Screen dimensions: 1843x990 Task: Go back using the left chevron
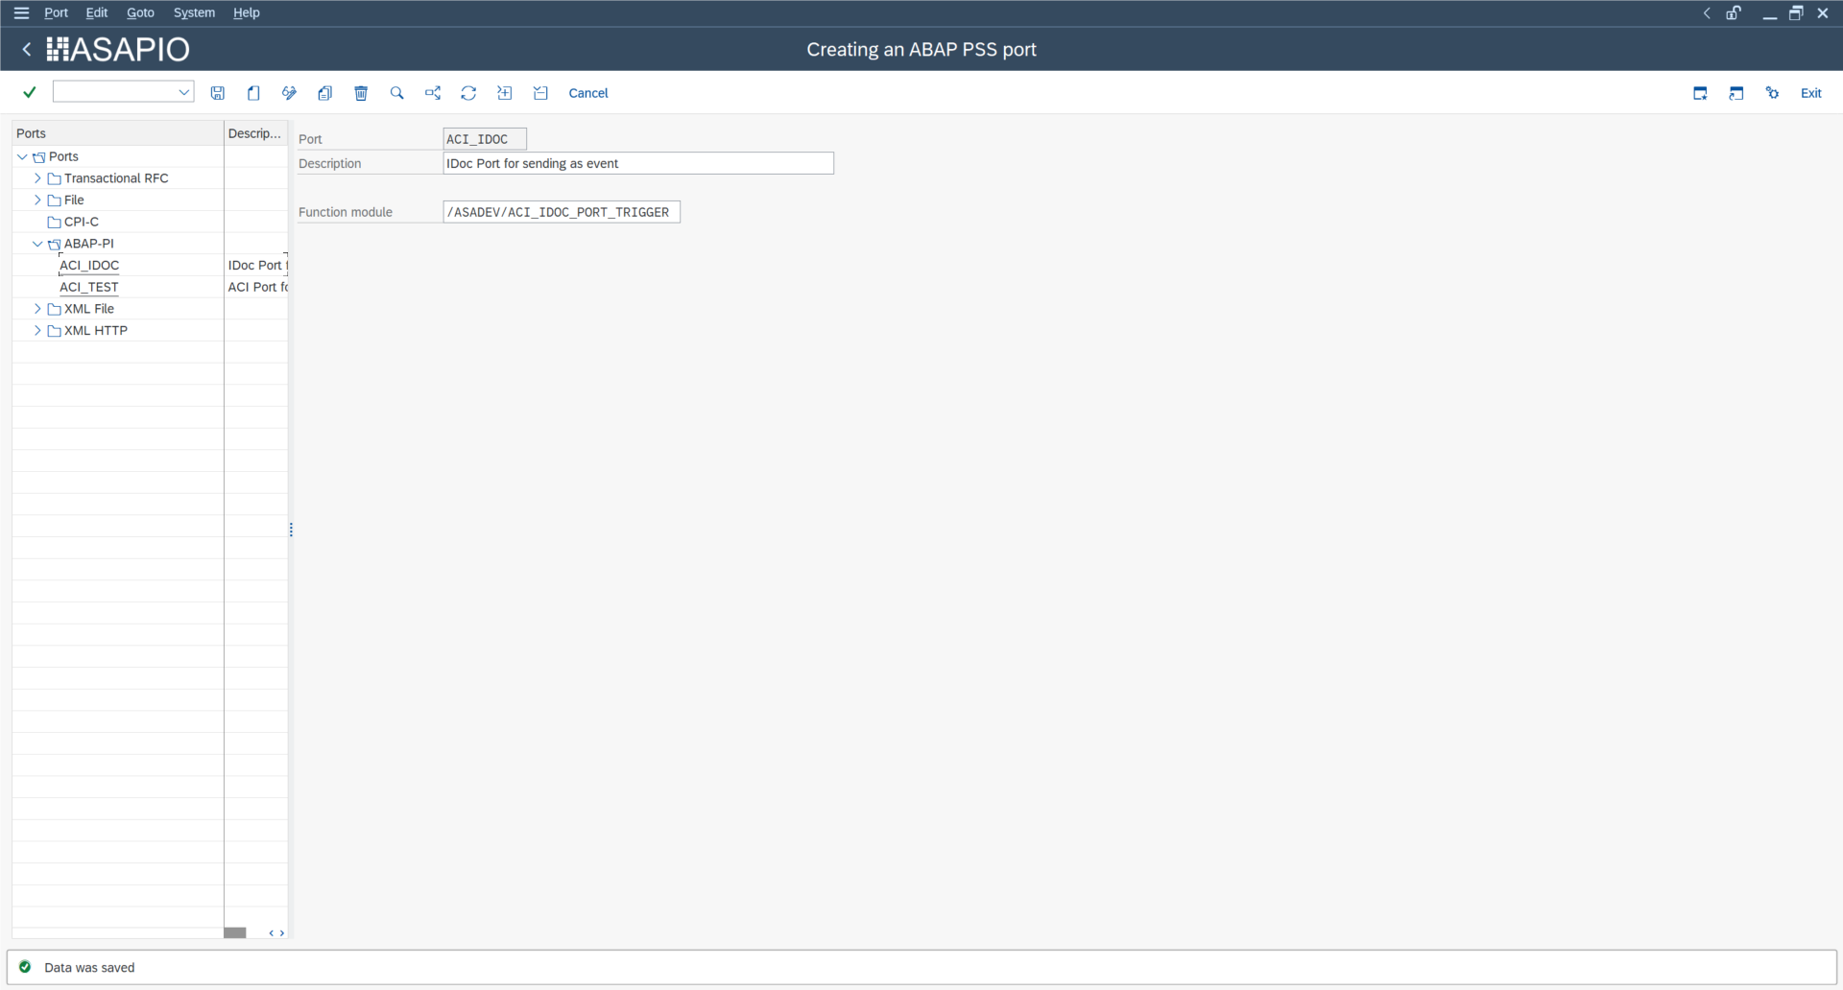[27, 49]
